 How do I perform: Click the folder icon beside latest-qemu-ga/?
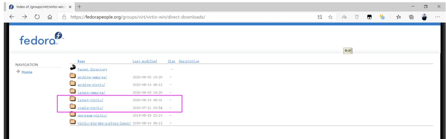click(73, 91)
